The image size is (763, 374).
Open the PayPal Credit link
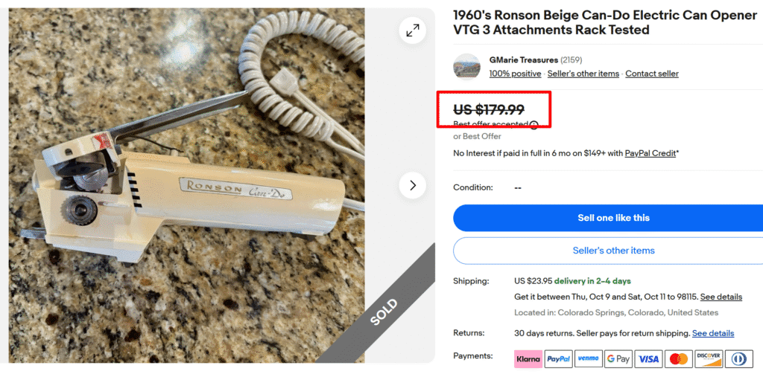tap(650, 153)
